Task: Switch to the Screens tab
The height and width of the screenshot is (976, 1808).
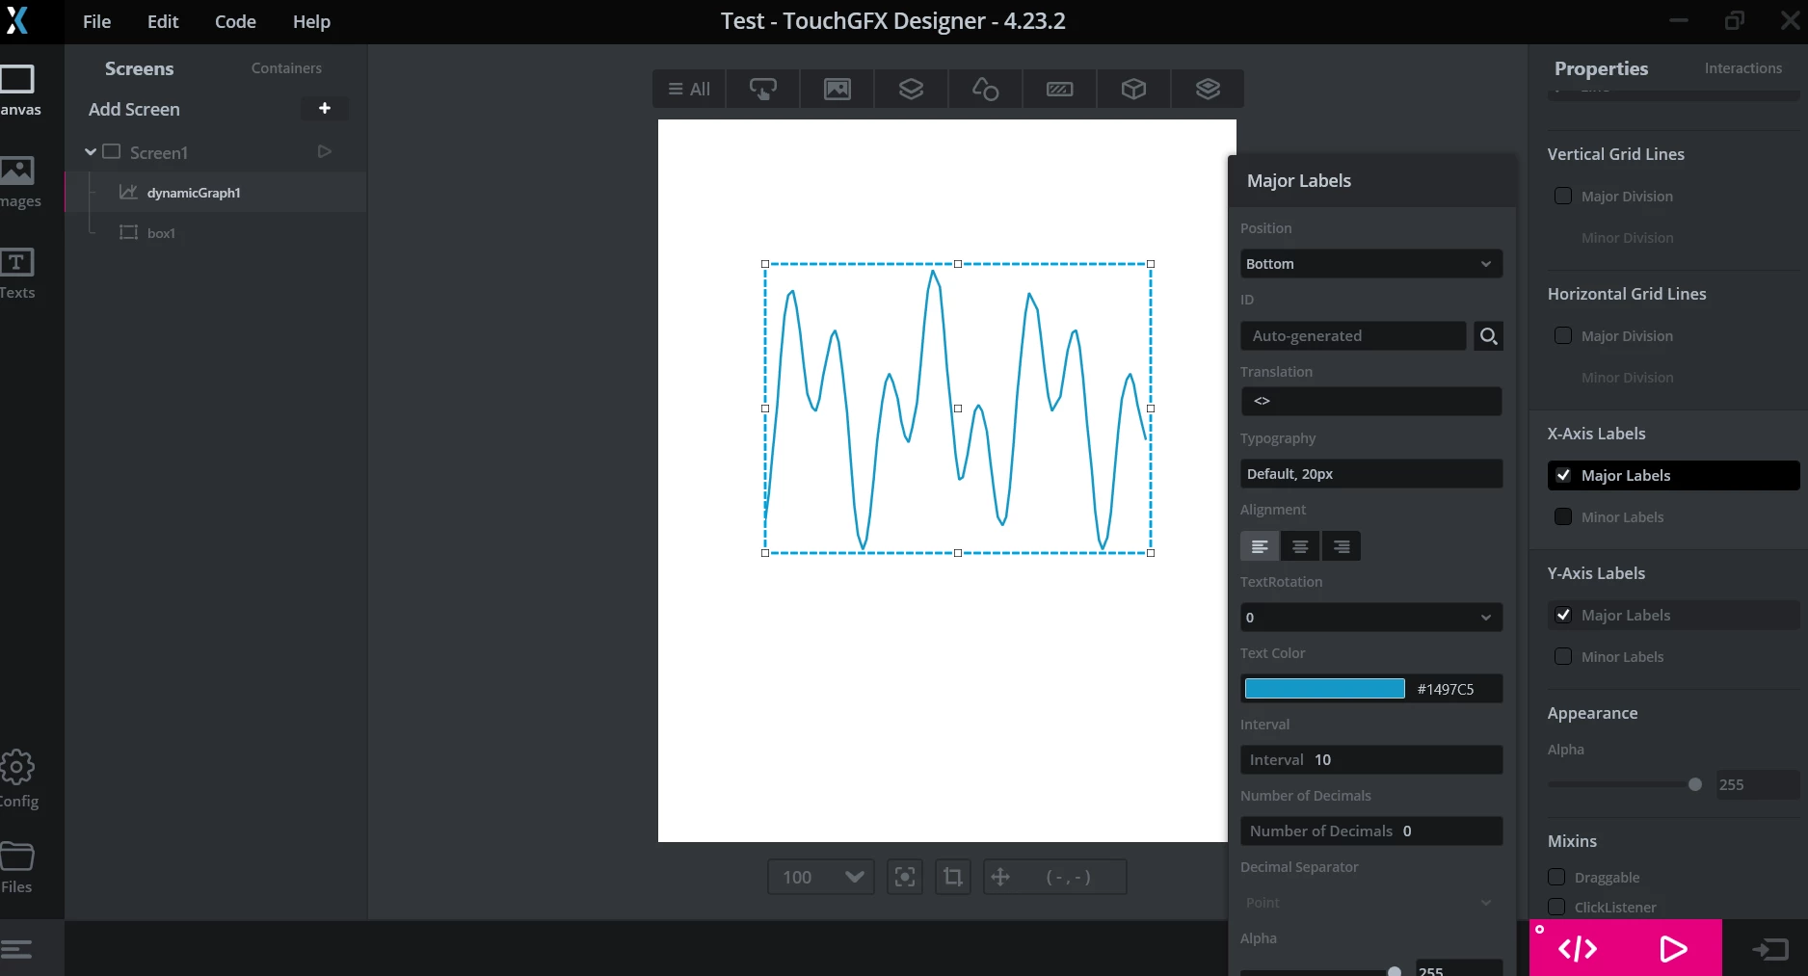Action: pos(140,68)
